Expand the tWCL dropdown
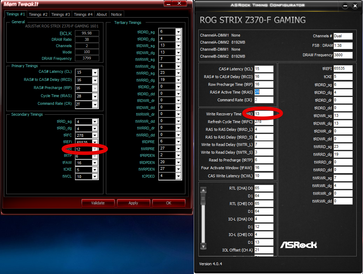The width and height of the screenshot is (363, 274). click(x=95, y=177)
